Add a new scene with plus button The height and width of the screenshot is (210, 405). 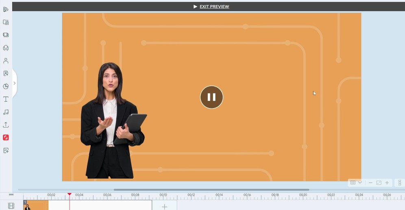[x=164, y=206]
